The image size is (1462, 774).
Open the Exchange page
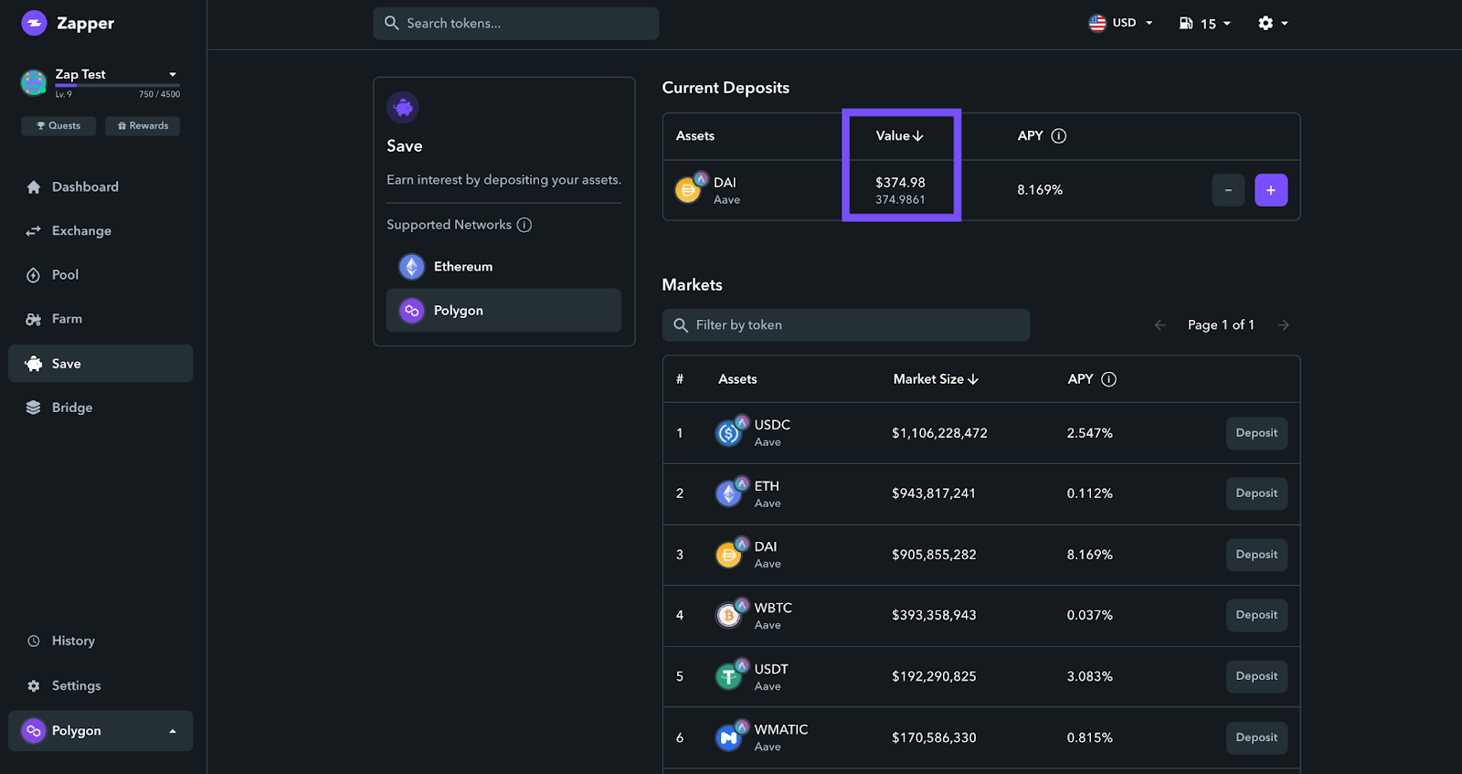coord(101,231)
